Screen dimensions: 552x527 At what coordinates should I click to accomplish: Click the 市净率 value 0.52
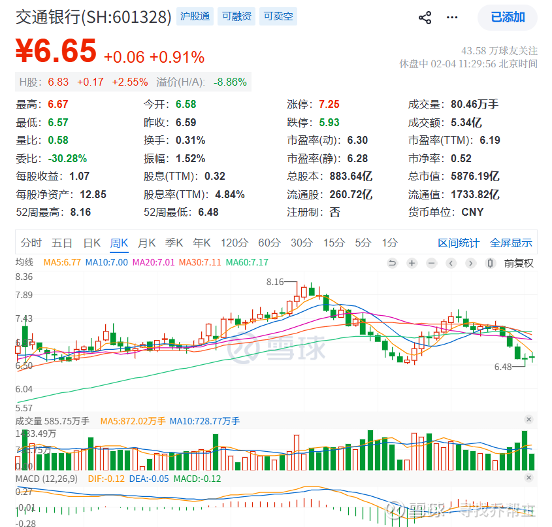[461, 158]
